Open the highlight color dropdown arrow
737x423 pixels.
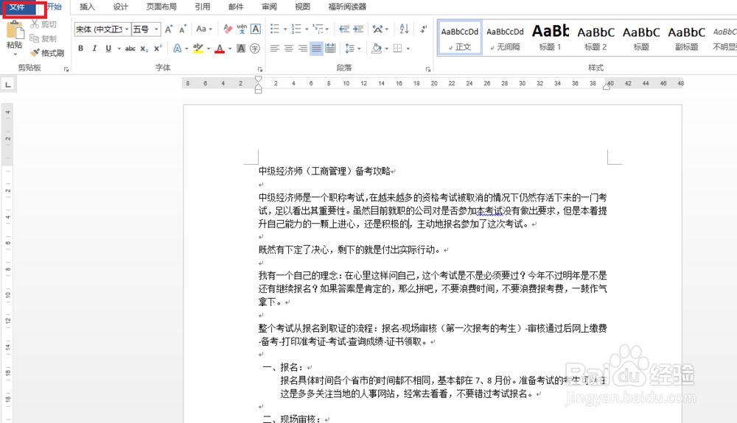209,49
